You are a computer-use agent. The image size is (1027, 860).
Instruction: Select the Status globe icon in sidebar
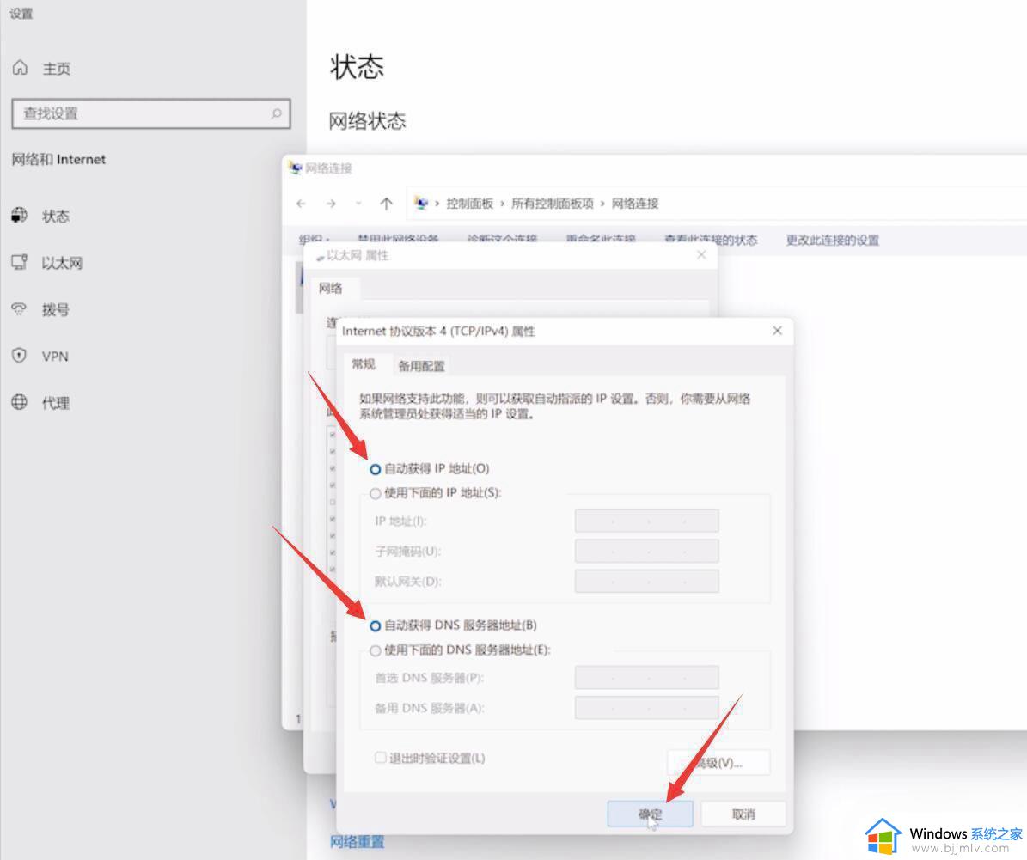[x=20, y=216]
